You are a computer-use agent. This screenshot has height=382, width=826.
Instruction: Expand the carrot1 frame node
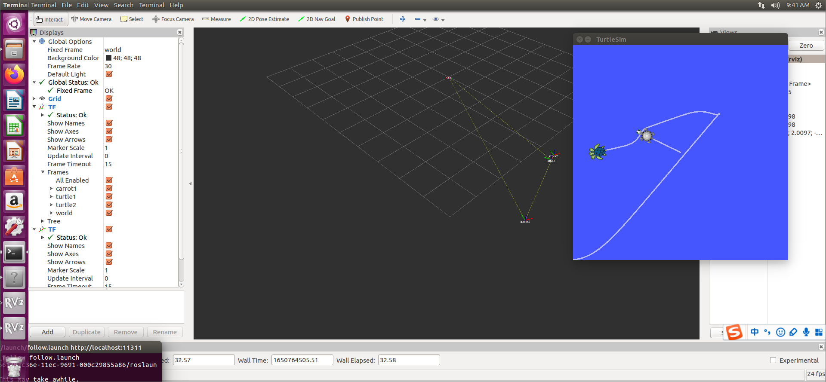pos(51,189)
